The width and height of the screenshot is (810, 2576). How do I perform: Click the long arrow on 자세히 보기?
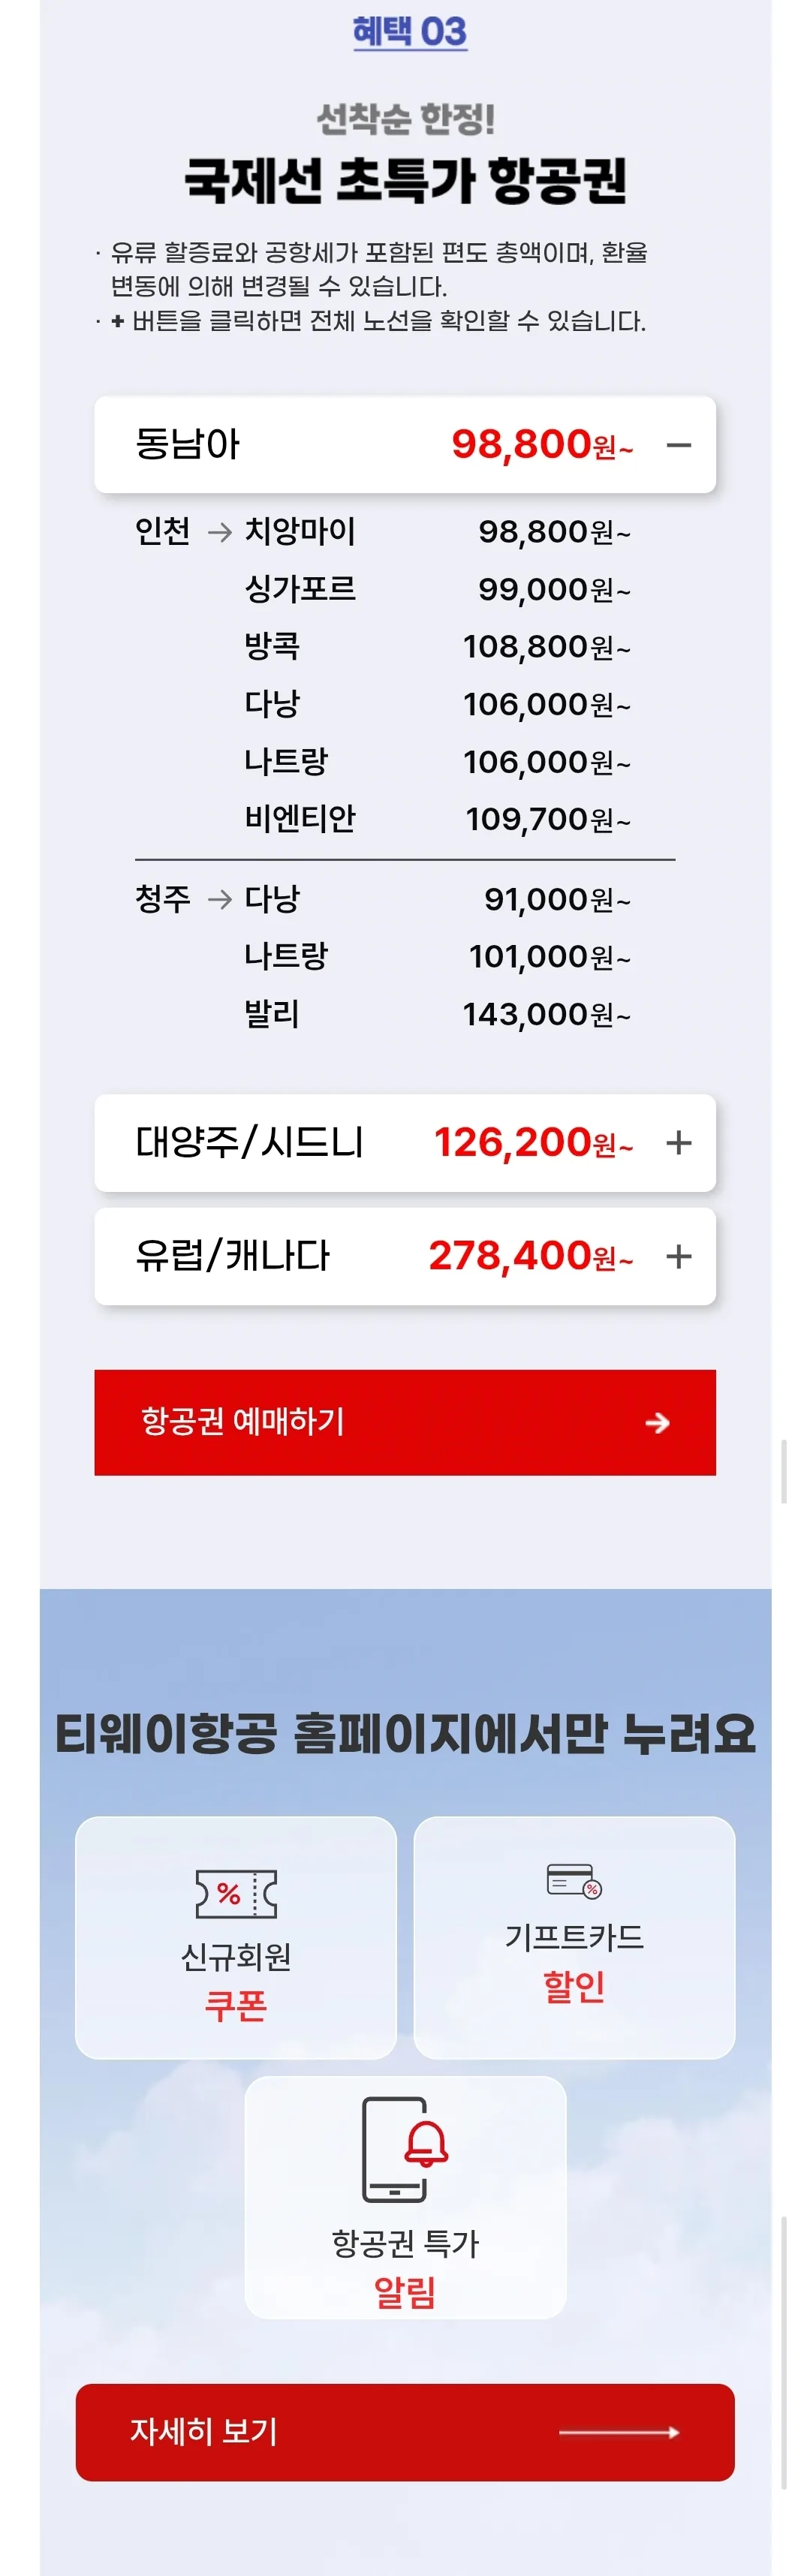pos(619,2432)
